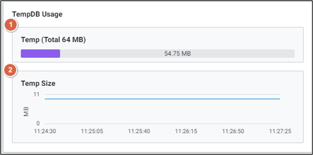Click the y-axis value 11
Screen dimensions: 313x155
(36, 94)
